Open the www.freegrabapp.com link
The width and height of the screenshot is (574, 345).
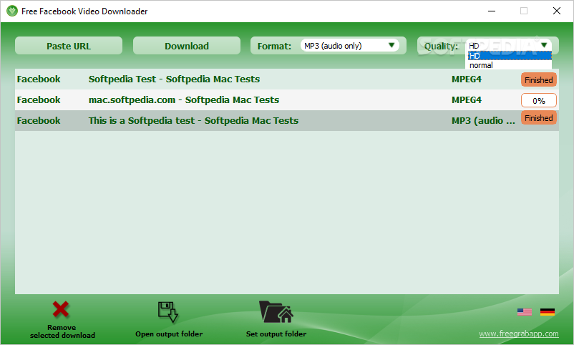[x=519, y=334]
